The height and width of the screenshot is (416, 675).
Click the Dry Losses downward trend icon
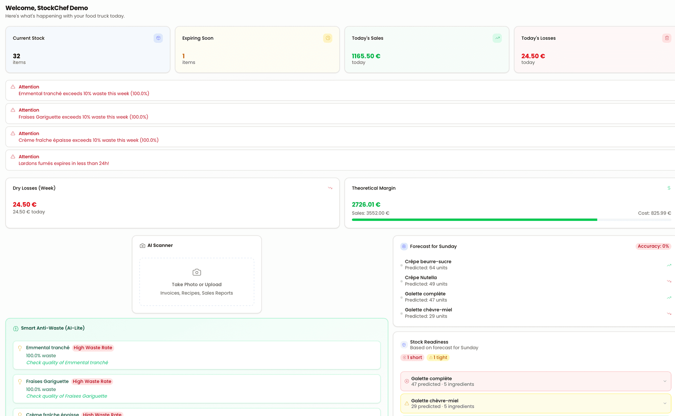[330, 188]
